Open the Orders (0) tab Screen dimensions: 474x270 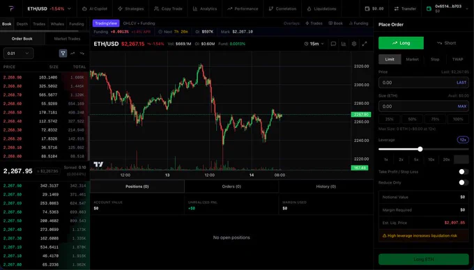231,186
